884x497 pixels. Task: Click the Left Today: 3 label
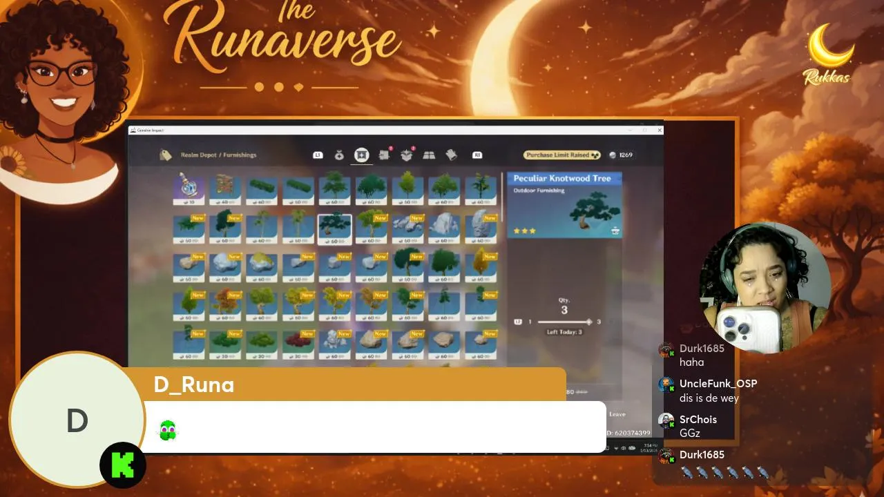coord(564,332)
